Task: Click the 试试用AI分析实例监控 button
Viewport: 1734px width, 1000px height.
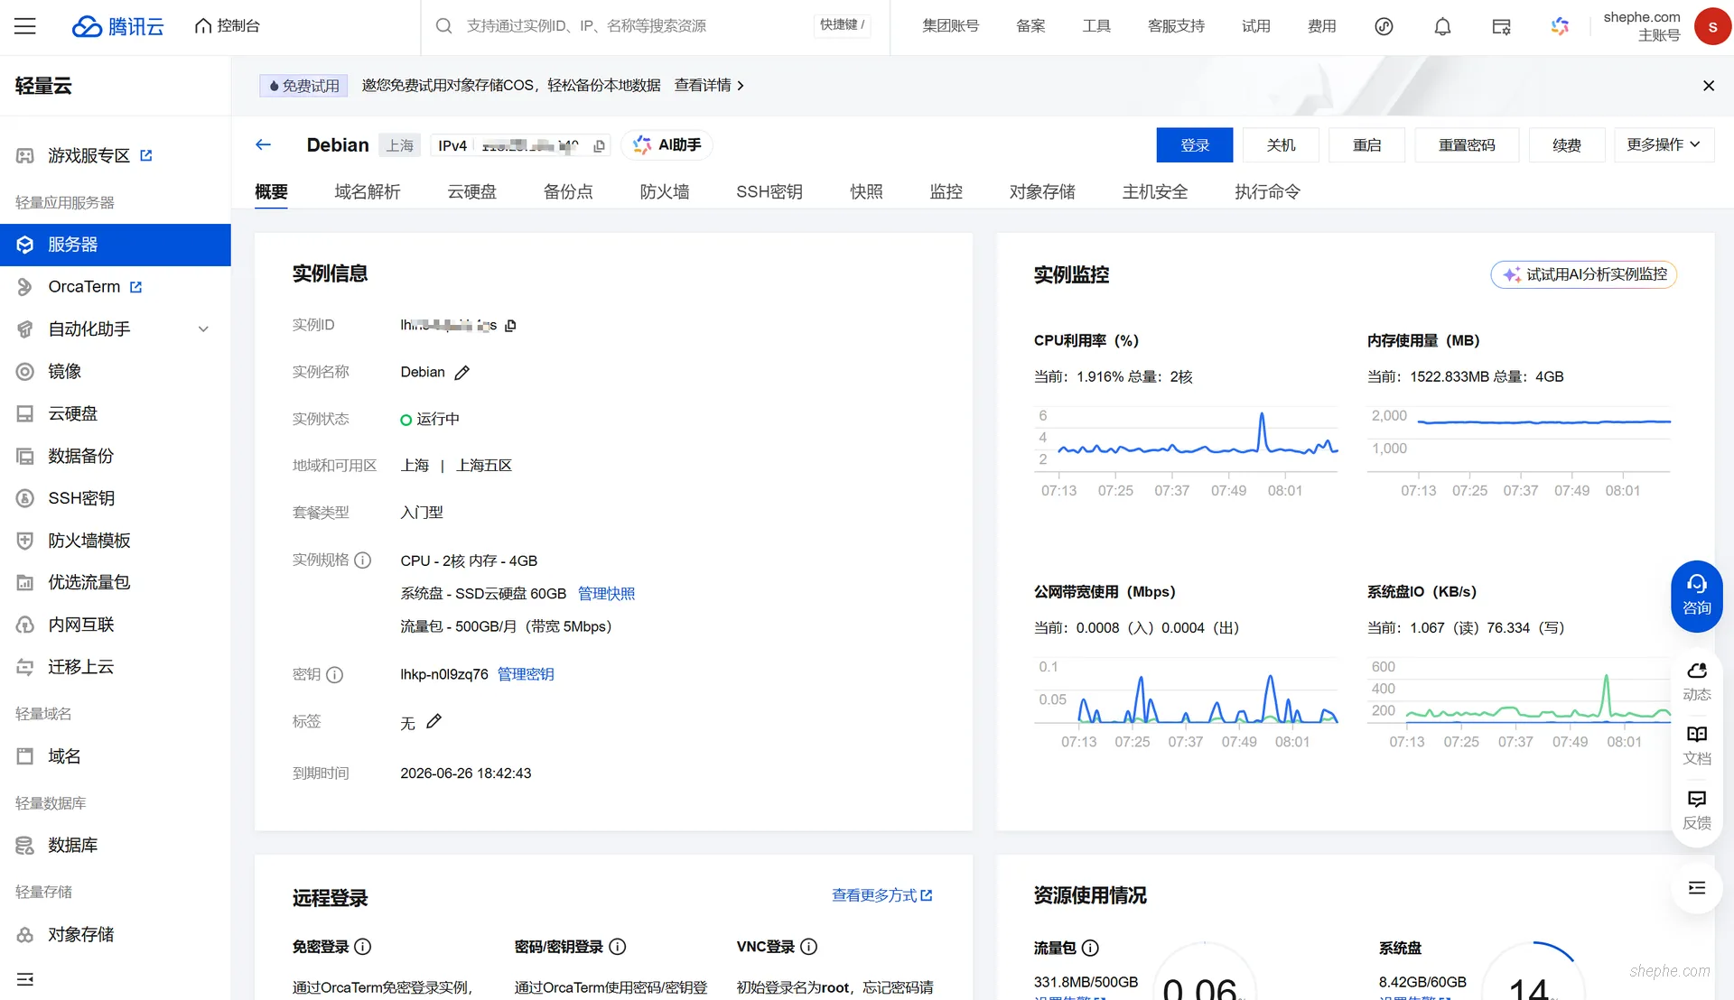Action: point(1583,275)
